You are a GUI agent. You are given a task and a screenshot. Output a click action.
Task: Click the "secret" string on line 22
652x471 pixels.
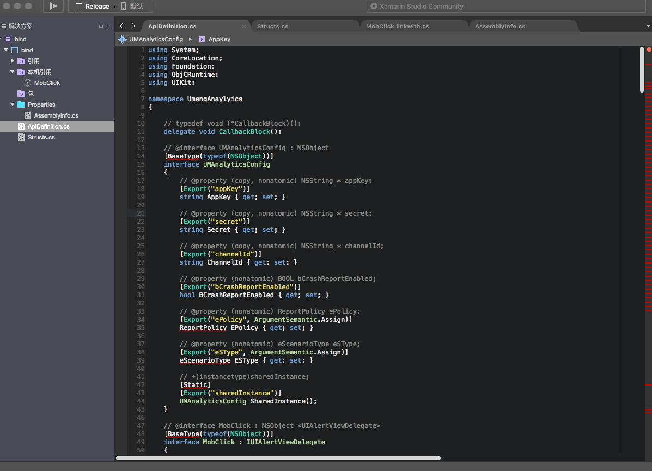click(x=227, y=222)
